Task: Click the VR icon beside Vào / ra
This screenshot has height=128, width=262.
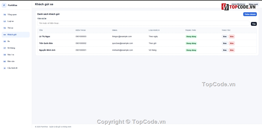Action: pyautogui.click(x=5, y=55)
